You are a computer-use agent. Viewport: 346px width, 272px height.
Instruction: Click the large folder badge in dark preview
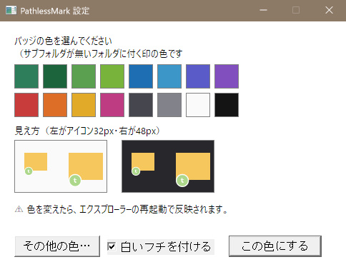(182, 181)
